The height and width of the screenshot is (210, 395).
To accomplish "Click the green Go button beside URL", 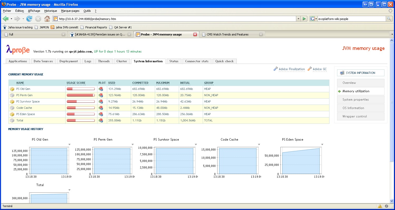I will click(304, 19).
